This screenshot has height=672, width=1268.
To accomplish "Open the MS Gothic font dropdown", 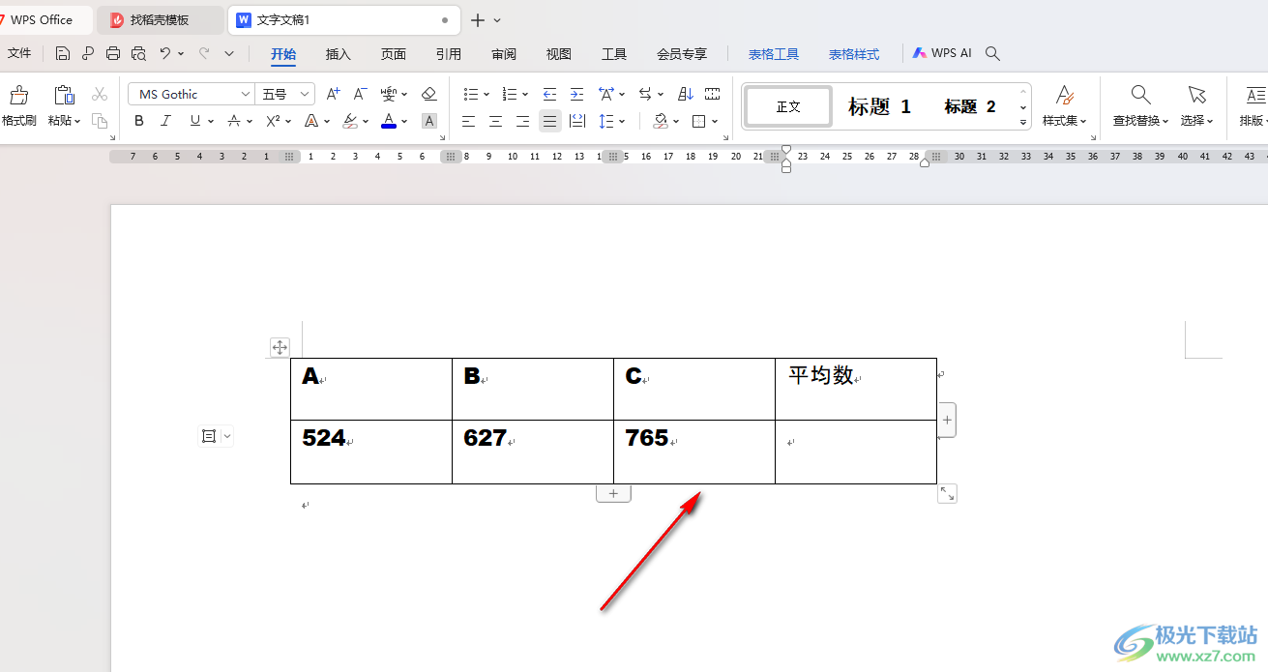I will pyautogui.click(x=246, y=94).
